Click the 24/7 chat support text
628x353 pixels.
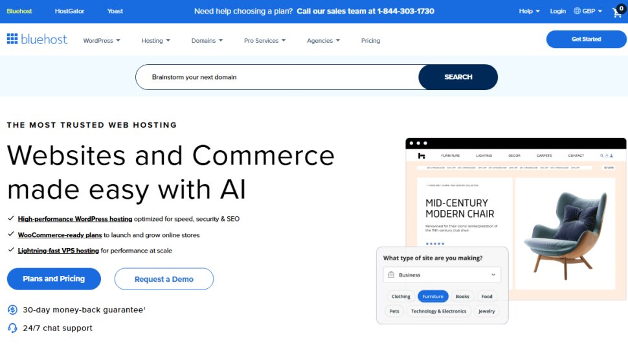click(57, 328)
